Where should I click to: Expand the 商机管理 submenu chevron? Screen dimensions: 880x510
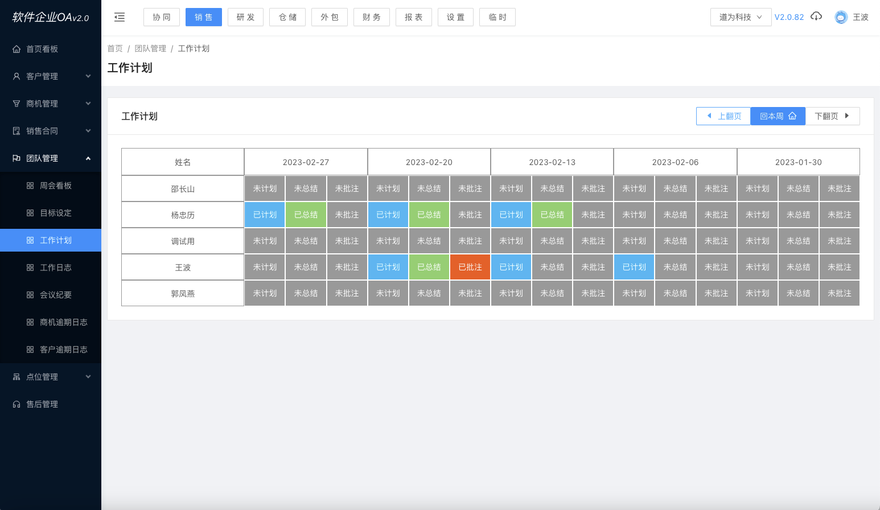coord(88,104)
